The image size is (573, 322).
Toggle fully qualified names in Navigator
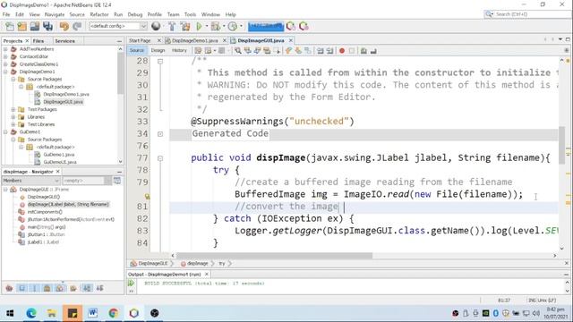tap(73, 288)
